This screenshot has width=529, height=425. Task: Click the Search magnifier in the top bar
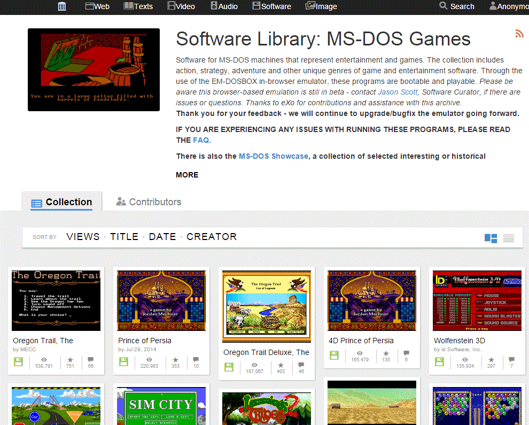[x=443, y=6]
